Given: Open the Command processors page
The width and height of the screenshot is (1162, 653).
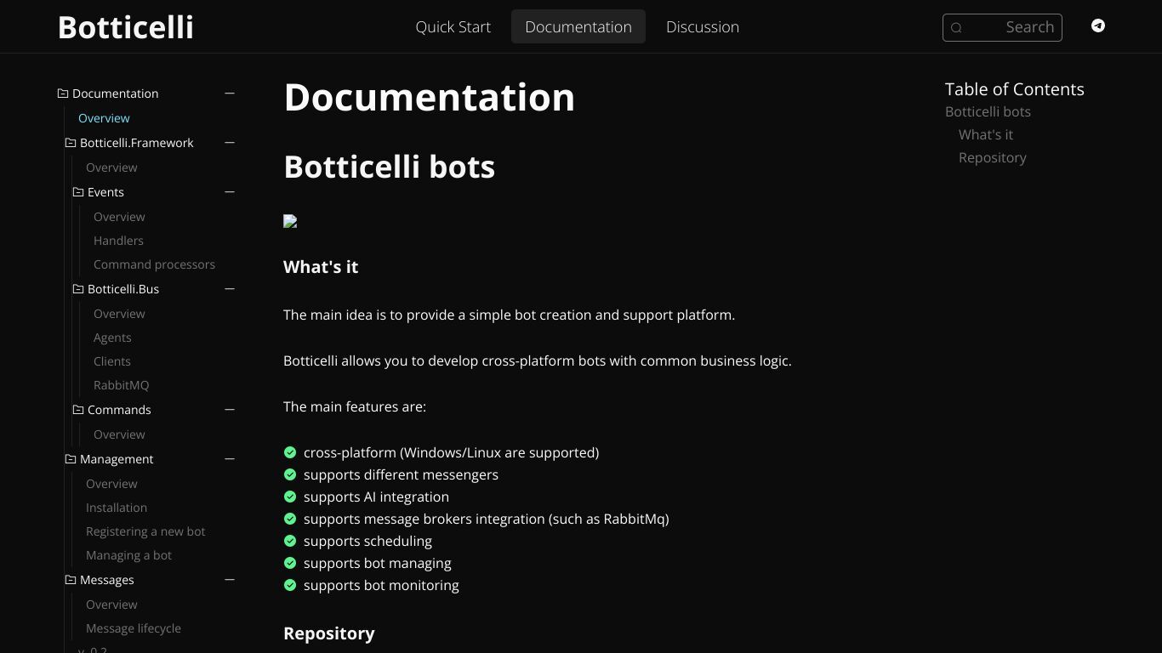Looking at the screenshot, I should click(x=154, y=264).
